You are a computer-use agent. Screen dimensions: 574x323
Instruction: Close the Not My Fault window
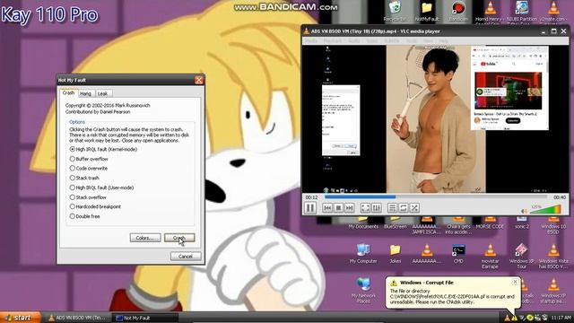[x=199, y=80]
